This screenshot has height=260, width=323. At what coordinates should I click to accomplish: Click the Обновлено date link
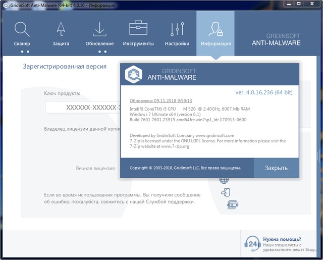[x=160, y=100]
